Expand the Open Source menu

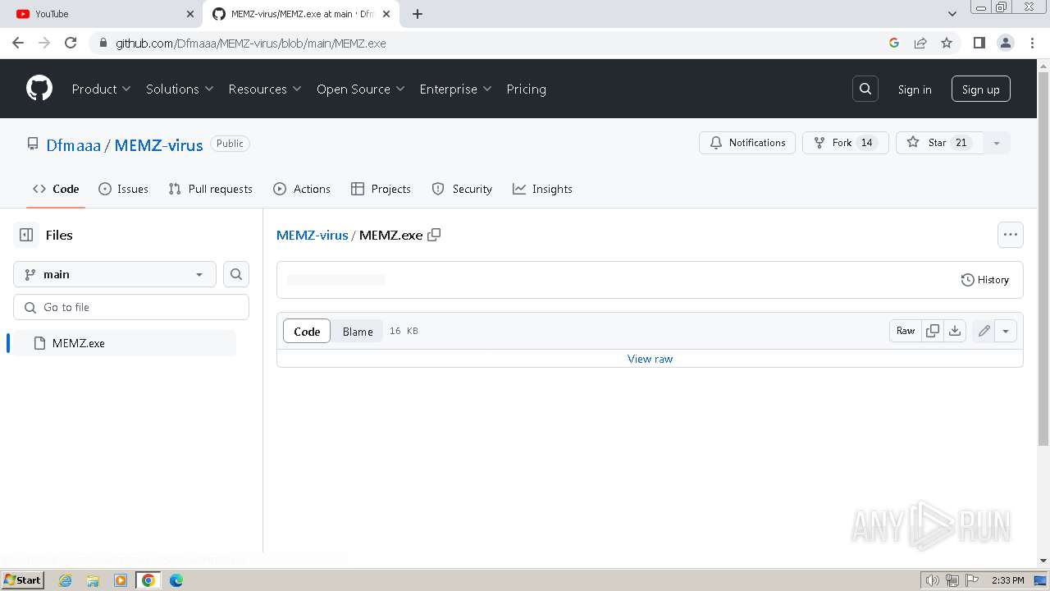361,89
